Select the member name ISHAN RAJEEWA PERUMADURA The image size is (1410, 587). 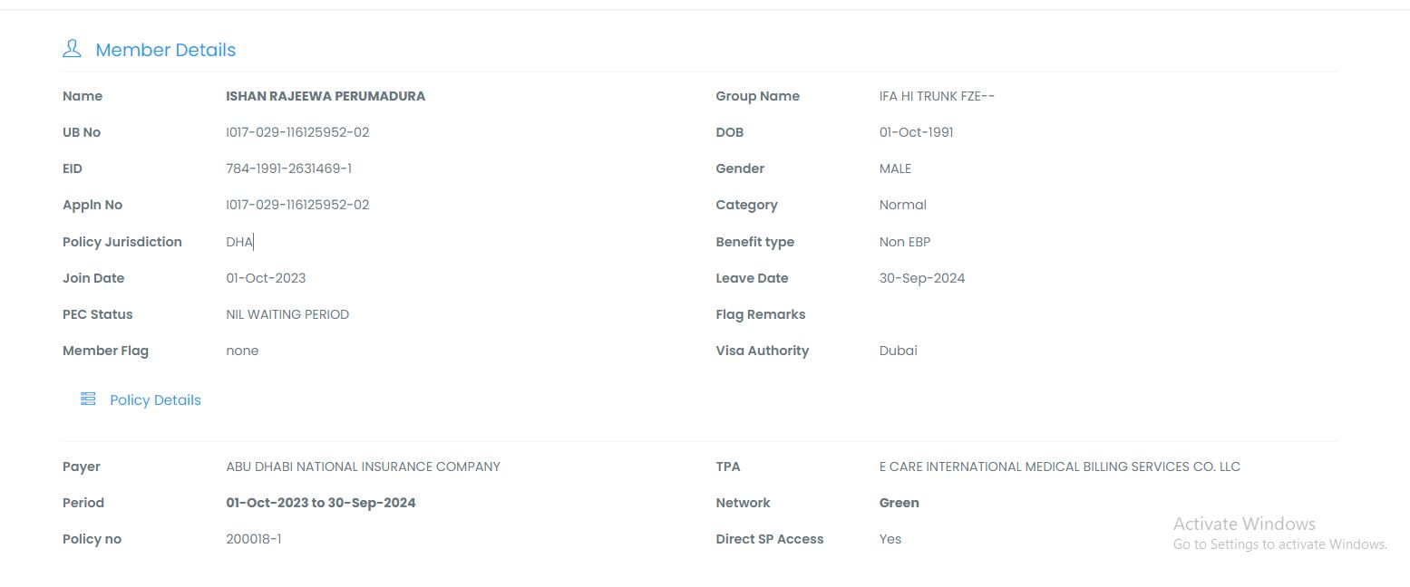[326, 96]
